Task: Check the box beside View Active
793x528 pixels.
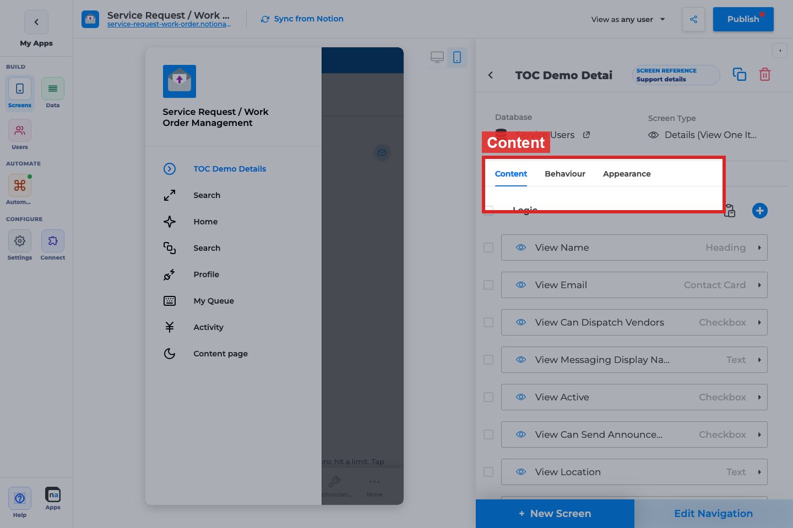Action: coord(488,397)
